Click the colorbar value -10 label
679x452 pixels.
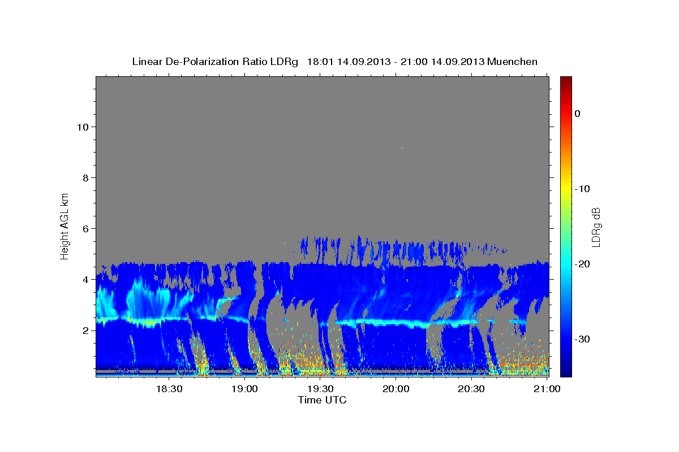point(582,189)
